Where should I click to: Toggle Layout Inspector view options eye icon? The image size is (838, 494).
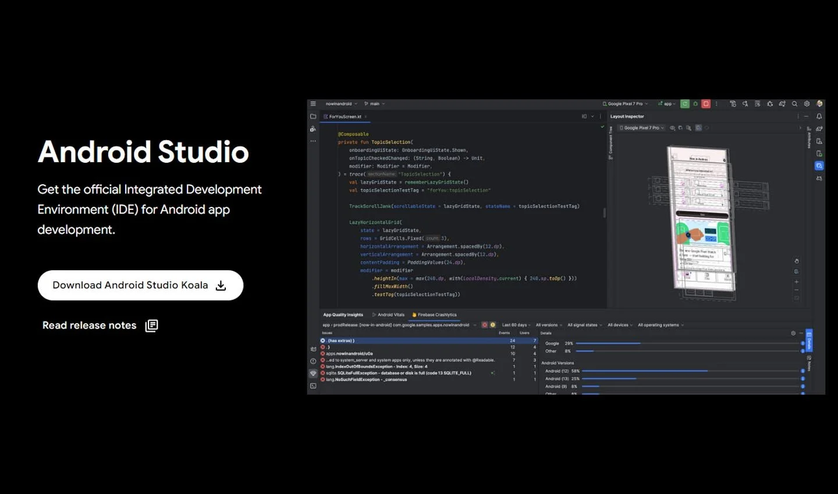coord(673,128)
